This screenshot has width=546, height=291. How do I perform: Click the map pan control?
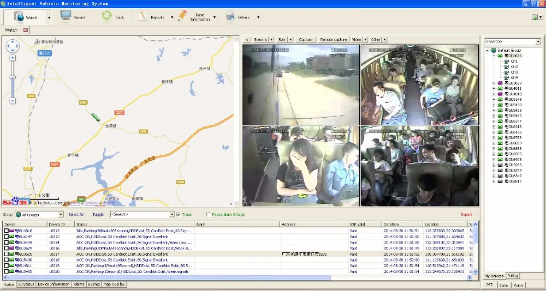pyautogui.click(x=13, y=46)
